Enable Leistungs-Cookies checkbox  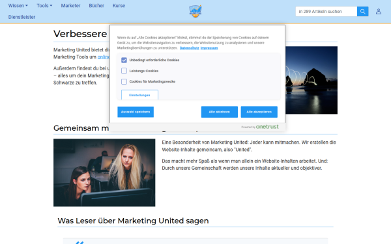pos(124,71)
